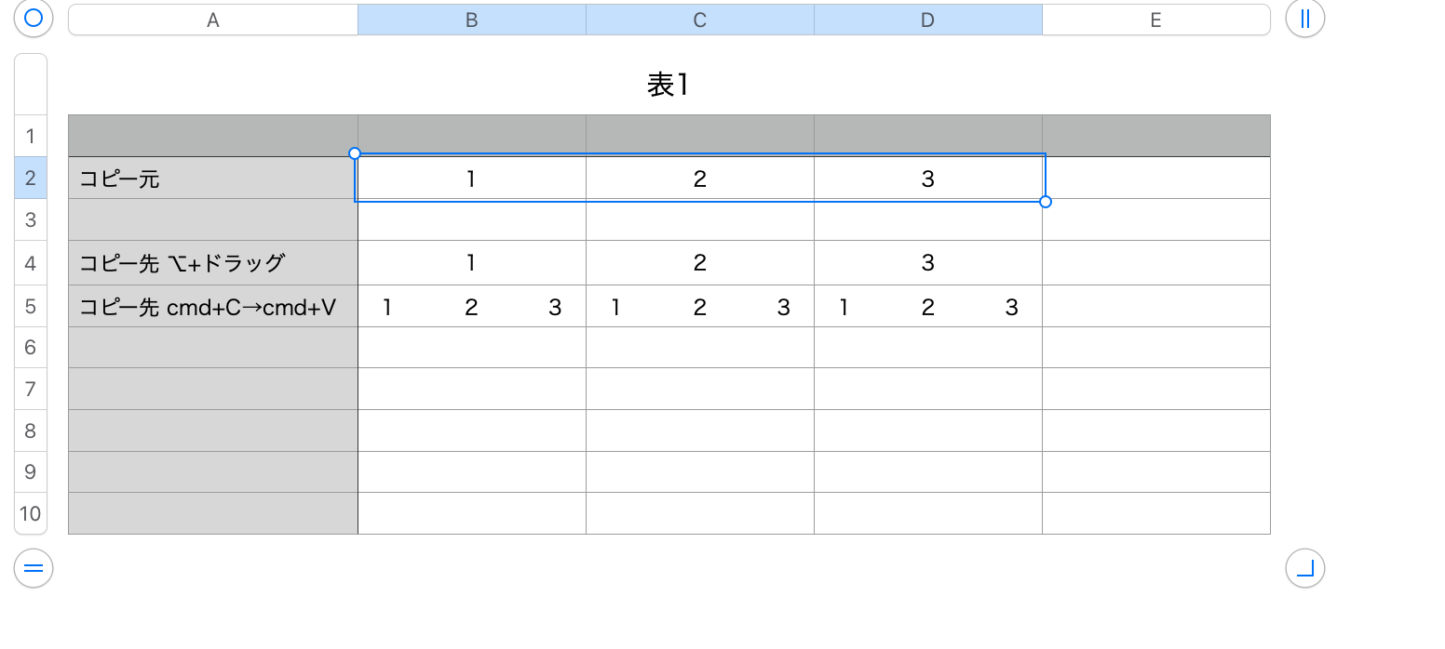Screen dimensions: 1445x649
Task: Click the table title 表1
Action: (x=668, y=86)
